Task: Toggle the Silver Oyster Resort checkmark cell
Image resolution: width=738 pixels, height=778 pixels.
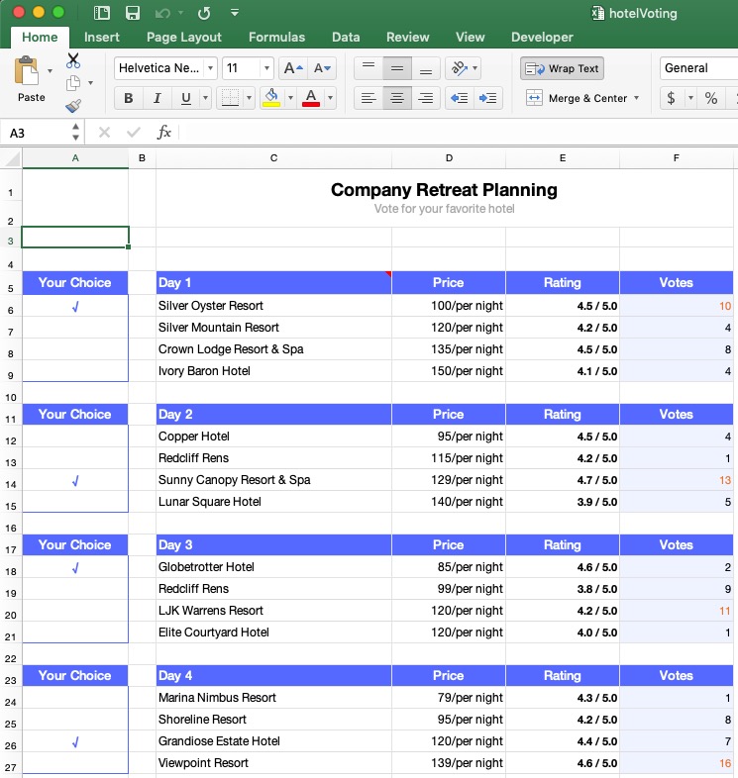Action: [x=75, y=306]
